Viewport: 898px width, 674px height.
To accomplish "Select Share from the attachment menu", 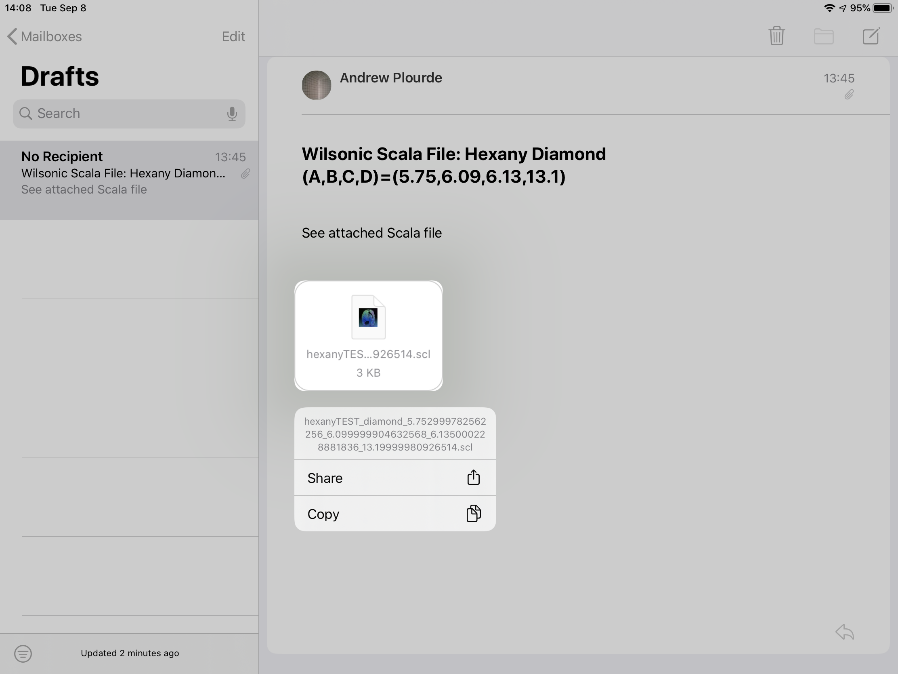I will coord(325,478).
